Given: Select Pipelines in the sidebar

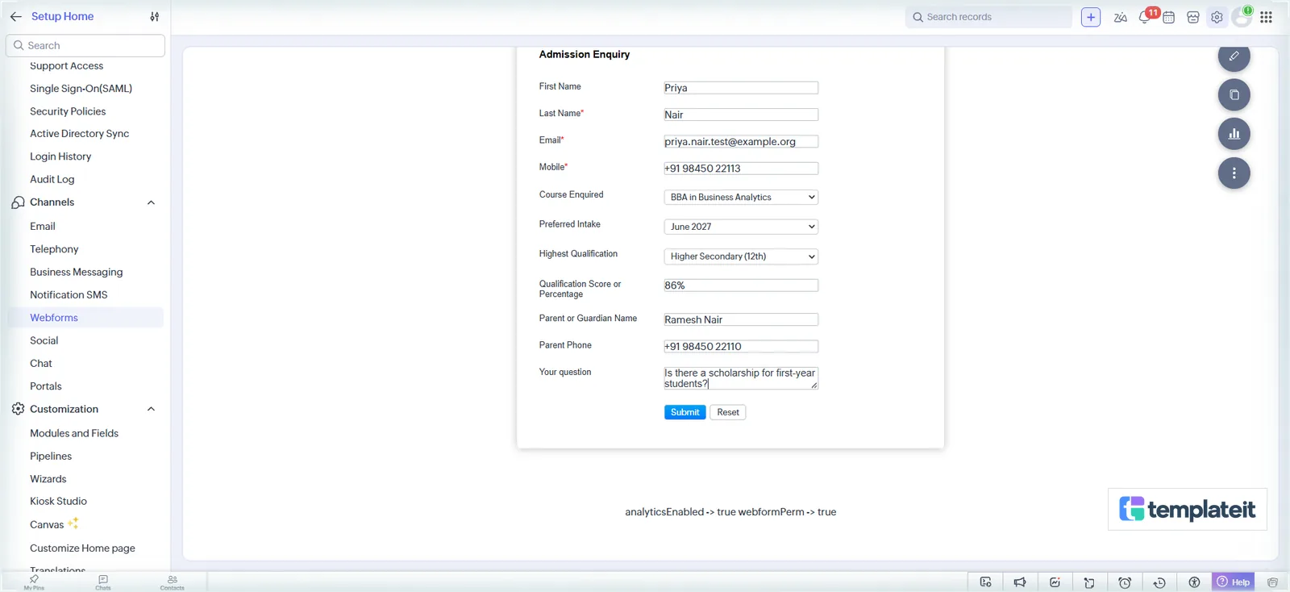Looking at the screenshot, I should tap(51, 457).
